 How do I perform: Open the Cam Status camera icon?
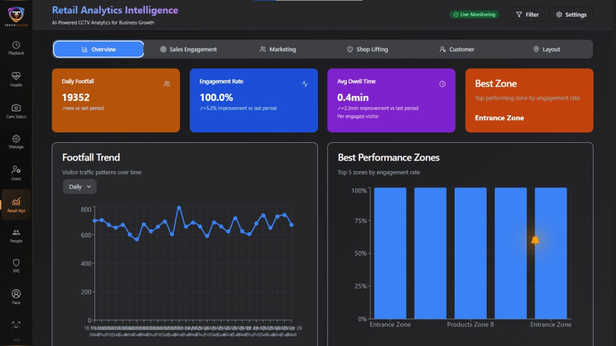click(16, 111)
